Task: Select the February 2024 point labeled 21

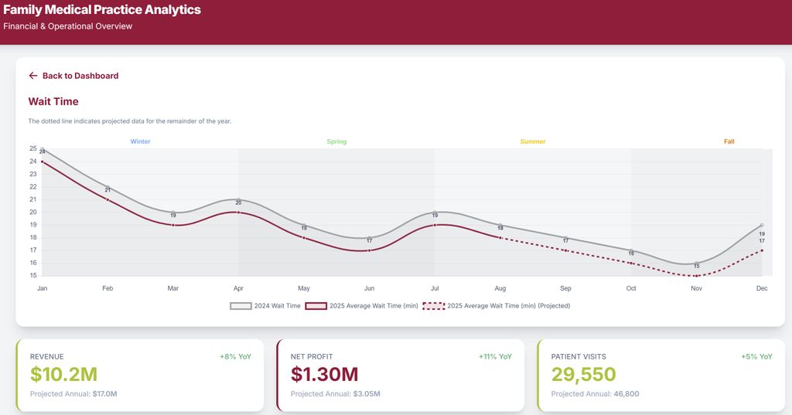Action: point(108,187)
